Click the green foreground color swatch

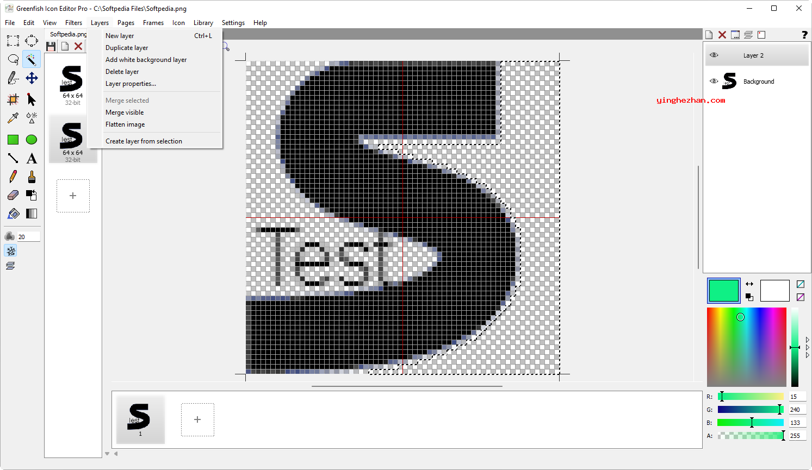pos(723,291)
